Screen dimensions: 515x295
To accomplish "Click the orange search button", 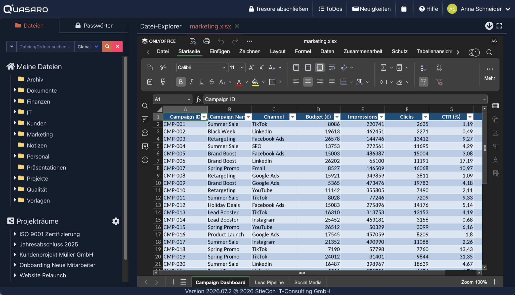I will (x=107, y=46).
